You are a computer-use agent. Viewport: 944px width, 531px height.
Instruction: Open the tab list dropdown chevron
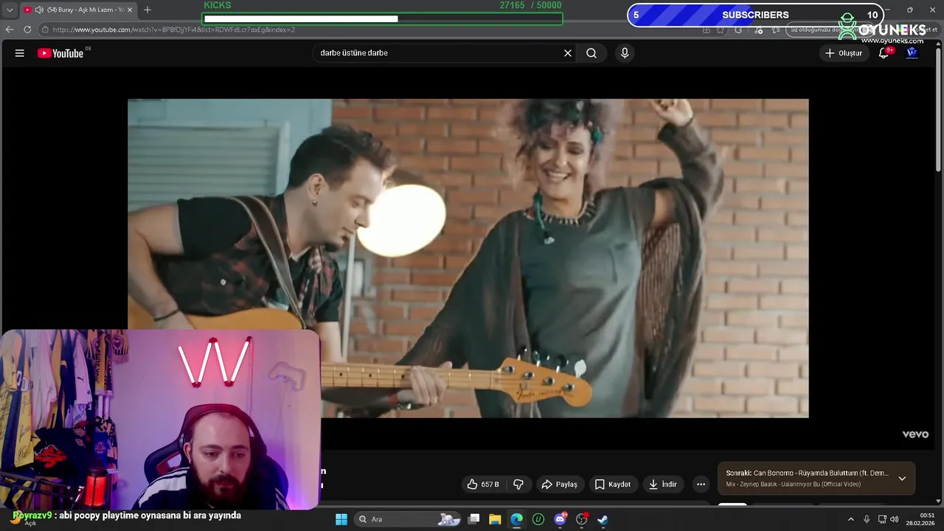coord(10,10)
